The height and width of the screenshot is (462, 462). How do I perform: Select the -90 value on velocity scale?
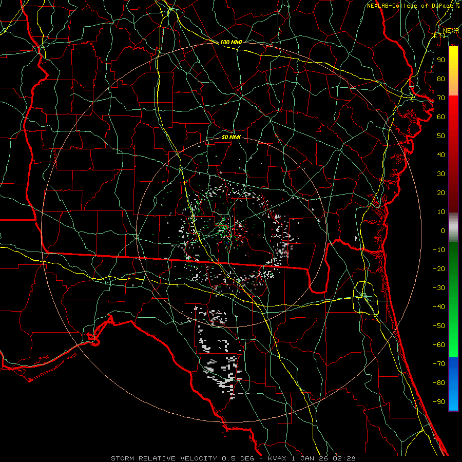click(x=439, y=402)
